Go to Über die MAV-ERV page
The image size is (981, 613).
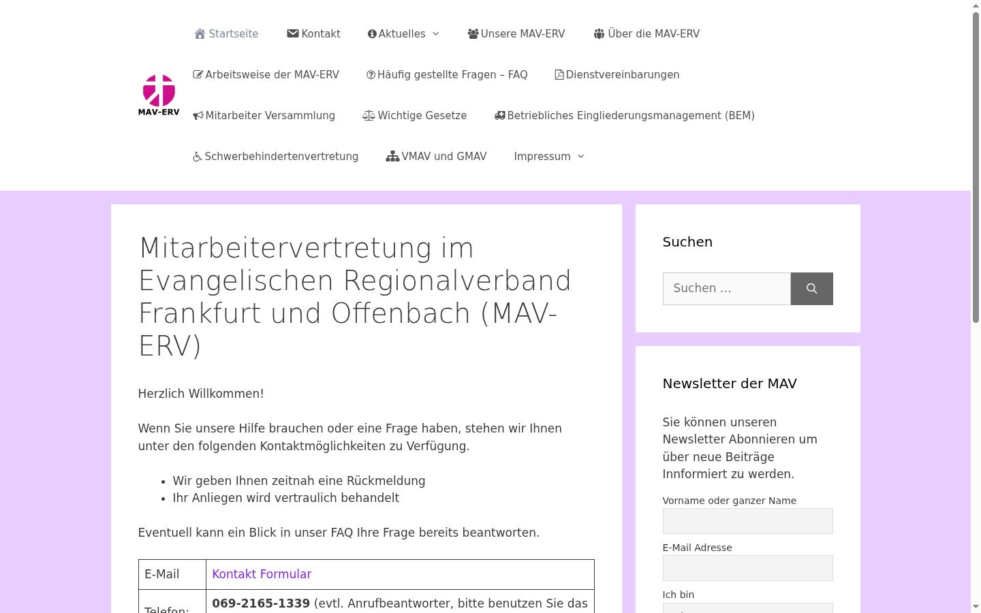click(647, 34)
